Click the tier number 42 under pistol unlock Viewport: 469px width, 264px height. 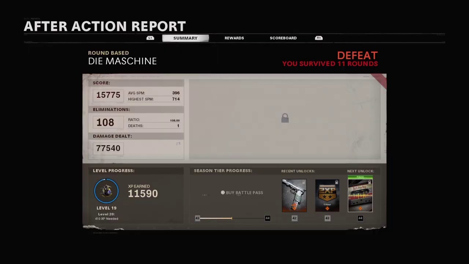tap(294, 218)
